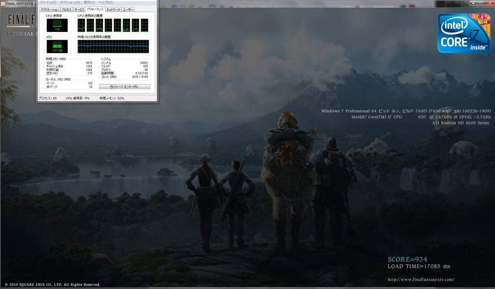
Task: Click the Intel Core i7 CPU 920 line
Action: (x=421, y=117)
